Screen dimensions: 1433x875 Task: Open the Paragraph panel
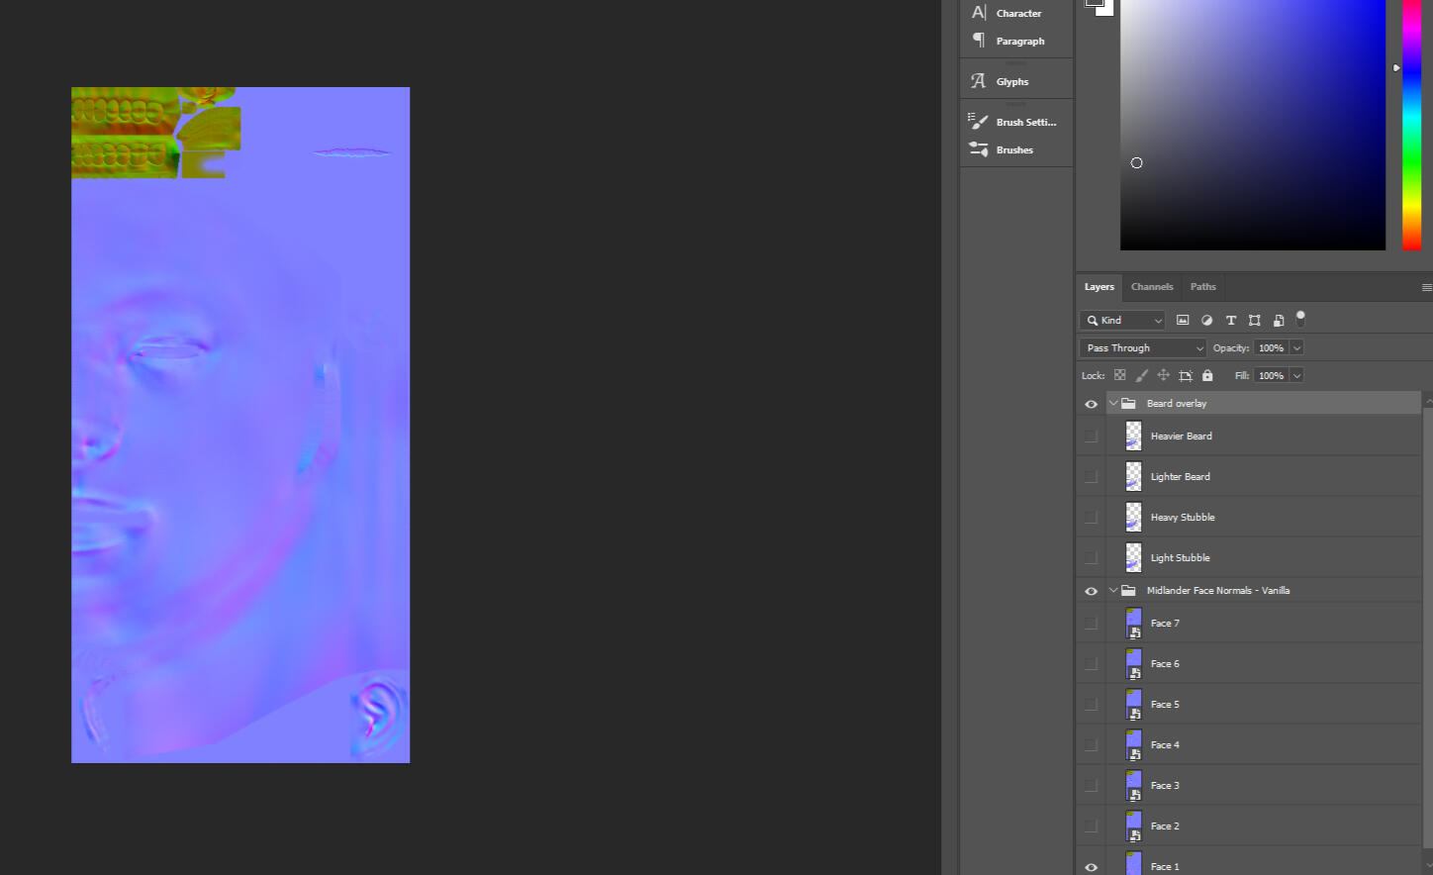click(1019, 41)
